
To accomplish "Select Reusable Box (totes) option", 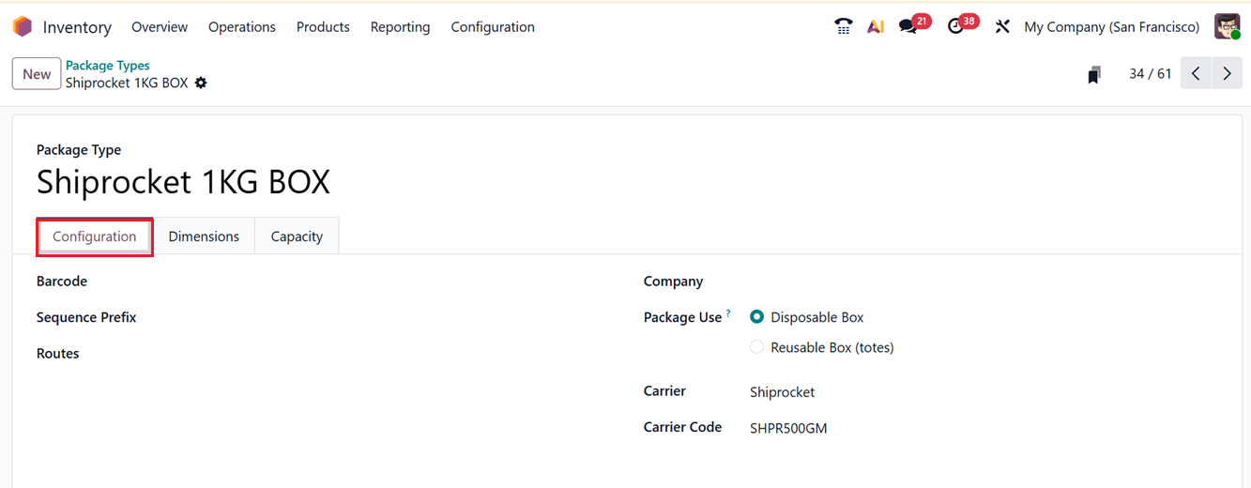I will (757, 347).
